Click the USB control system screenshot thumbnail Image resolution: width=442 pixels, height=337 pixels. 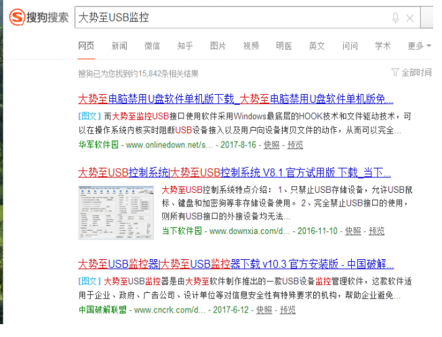tap(116, 212)
